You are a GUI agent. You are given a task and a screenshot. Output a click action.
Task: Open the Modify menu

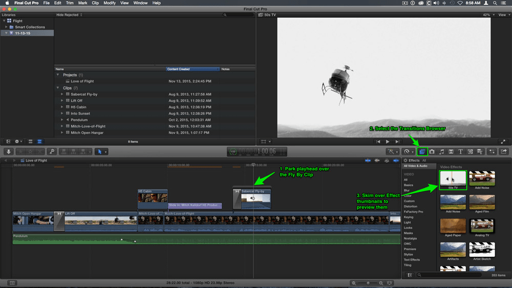coord(110,3)
